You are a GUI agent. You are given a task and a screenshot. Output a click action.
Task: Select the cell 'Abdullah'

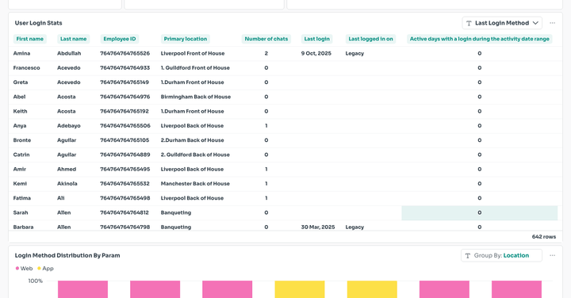69,53
